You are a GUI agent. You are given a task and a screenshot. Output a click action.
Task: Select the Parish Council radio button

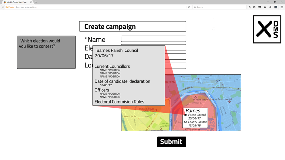coord(186,115)
